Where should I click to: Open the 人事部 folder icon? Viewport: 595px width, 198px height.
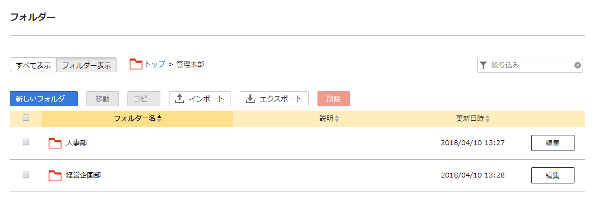pos(55,143)
